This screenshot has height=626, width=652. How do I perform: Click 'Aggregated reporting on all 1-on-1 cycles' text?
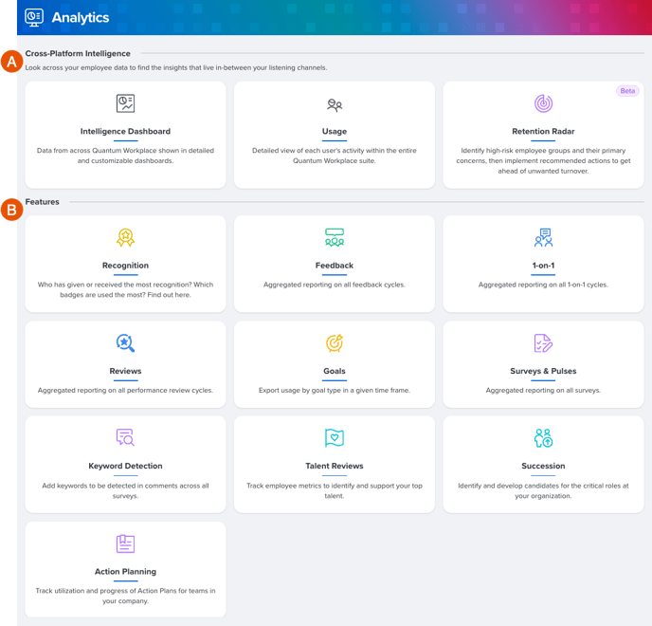tap(543, 285)
